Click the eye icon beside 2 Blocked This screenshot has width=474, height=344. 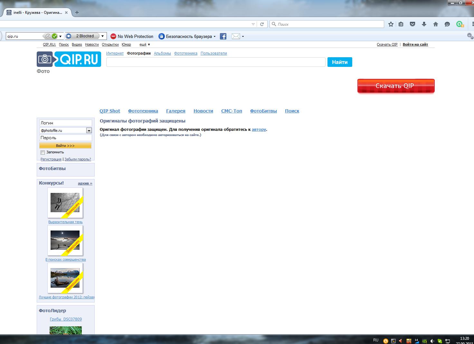tap(69, 36)
